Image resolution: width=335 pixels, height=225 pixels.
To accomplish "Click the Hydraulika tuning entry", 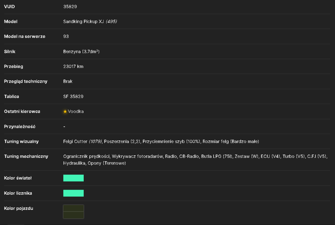I will [74, 163].
